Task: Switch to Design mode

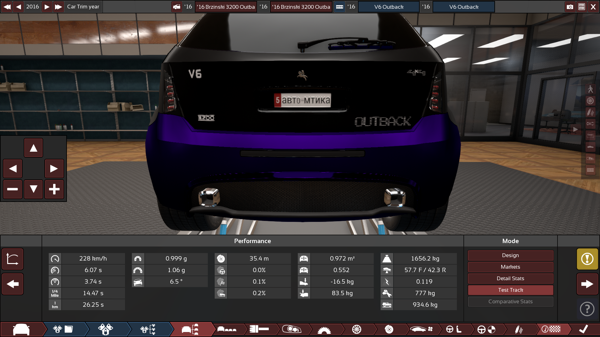Action: [x=510, y=255]
